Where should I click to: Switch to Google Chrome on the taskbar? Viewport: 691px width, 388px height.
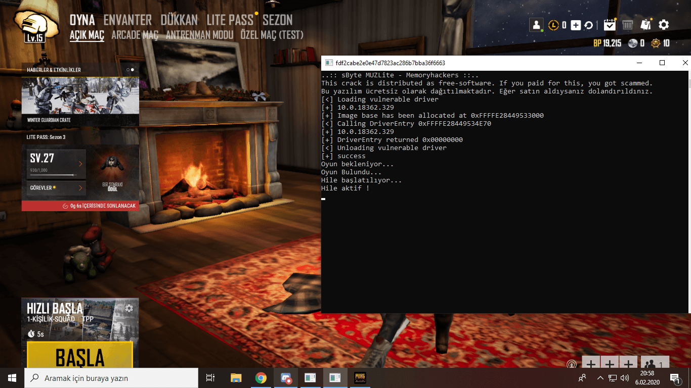click(x=261, y=378)
